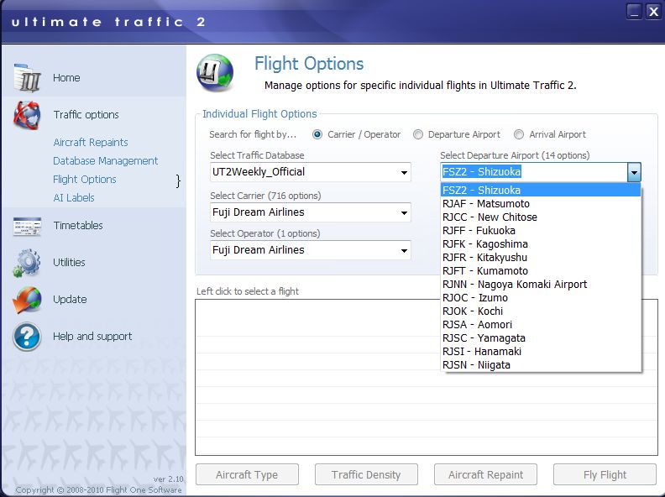
Task: Go to Home in the sidebar
Action: (x=66, y=78)
